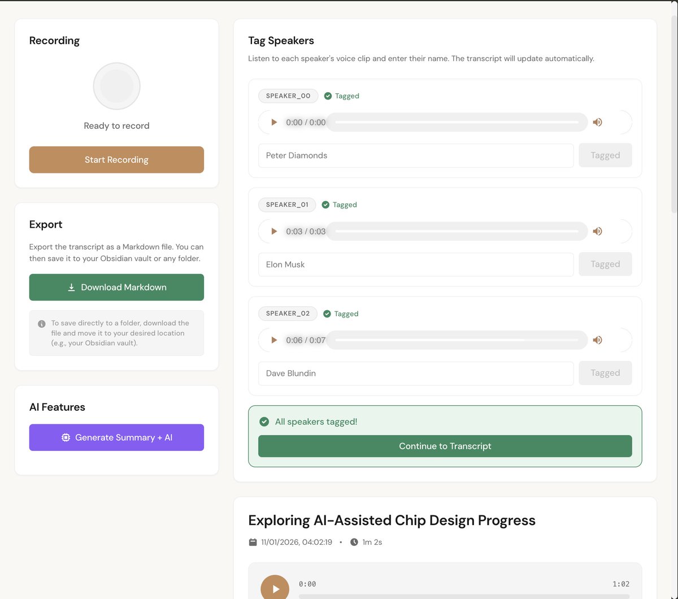678x599 pixels.
Task: Download the transcript as Markdown
Action: pyautogui.click(x=116, y=287)
